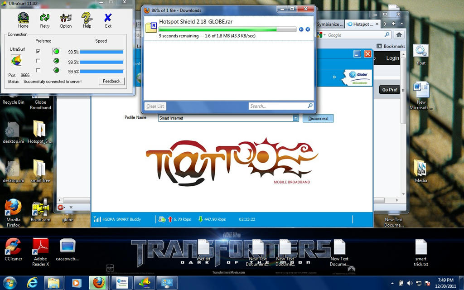Close the Hotspot tab in Firefox
The height and width of the screenshot is (290, 464).
[x=377, y=24]
